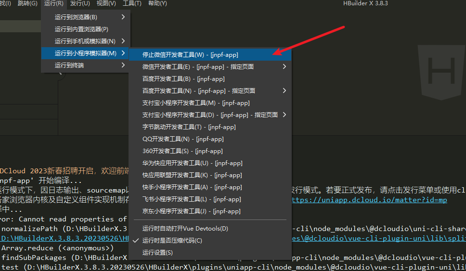Viewport: 466px width, 271px height.
Task: Open the 跳转(G) menu
Action: [27, 3]
